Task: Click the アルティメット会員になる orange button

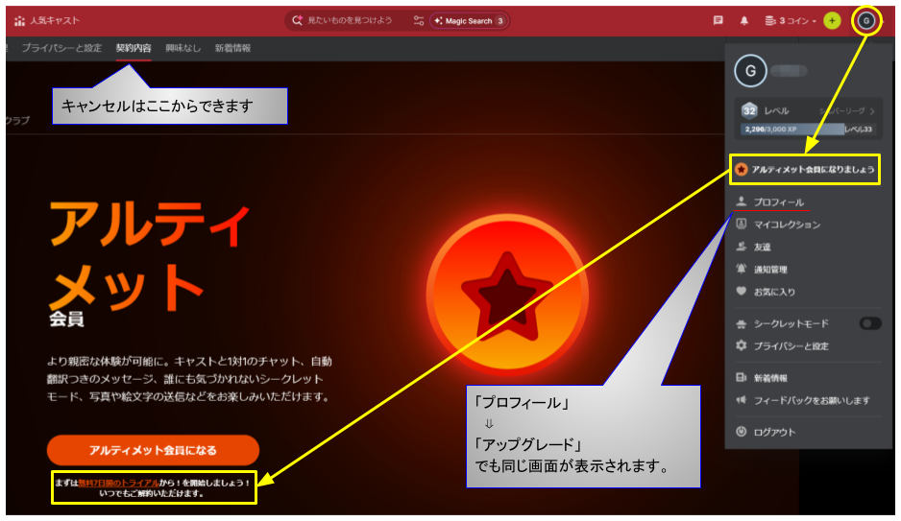Action: click(153, 450)
